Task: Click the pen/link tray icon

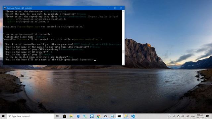Action: (x=187, y=116)
